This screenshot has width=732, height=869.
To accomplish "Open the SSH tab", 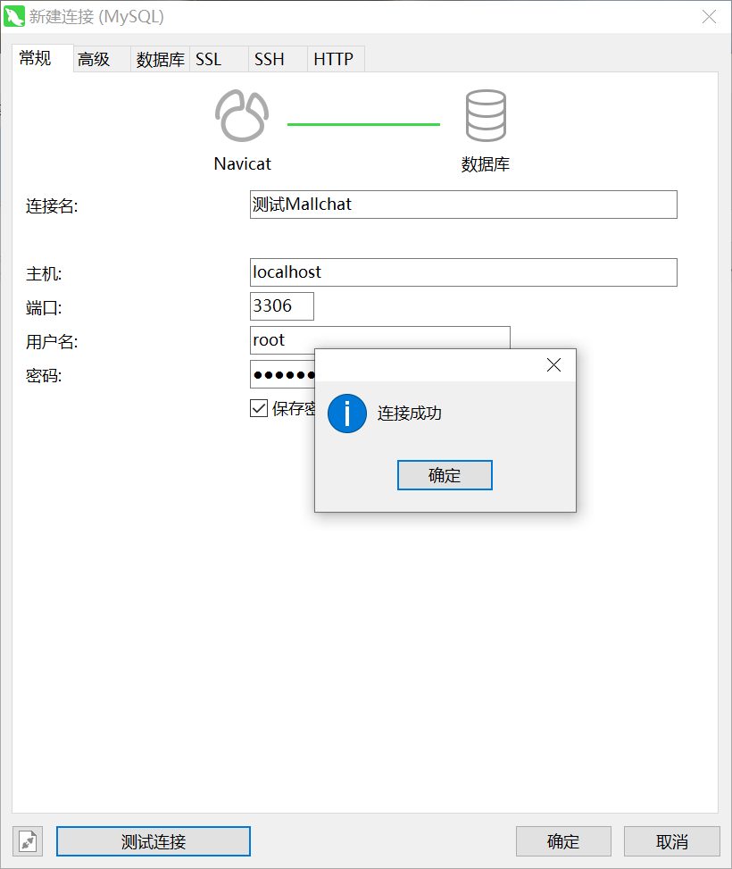I will (270, 59).
